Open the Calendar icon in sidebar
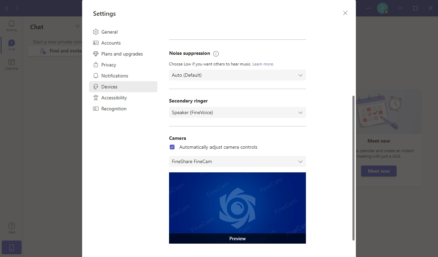 (x=12, y=64)
